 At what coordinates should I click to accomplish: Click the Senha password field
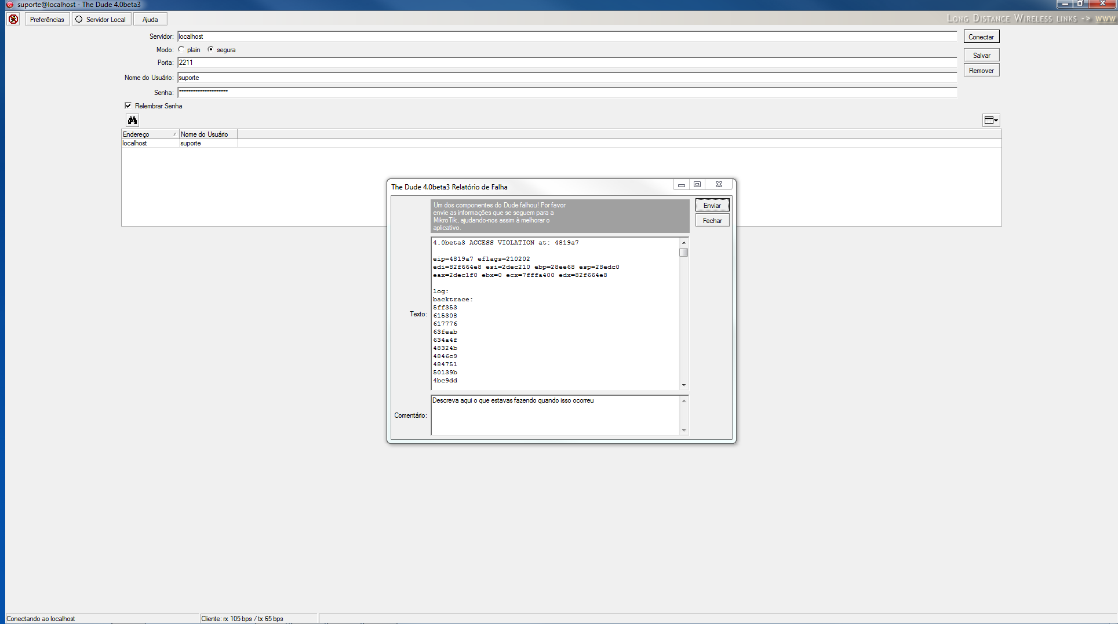[x=567, y=93]
